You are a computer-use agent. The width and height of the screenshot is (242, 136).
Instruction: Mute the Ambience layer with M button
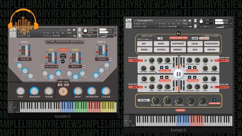tap(212, 87)
